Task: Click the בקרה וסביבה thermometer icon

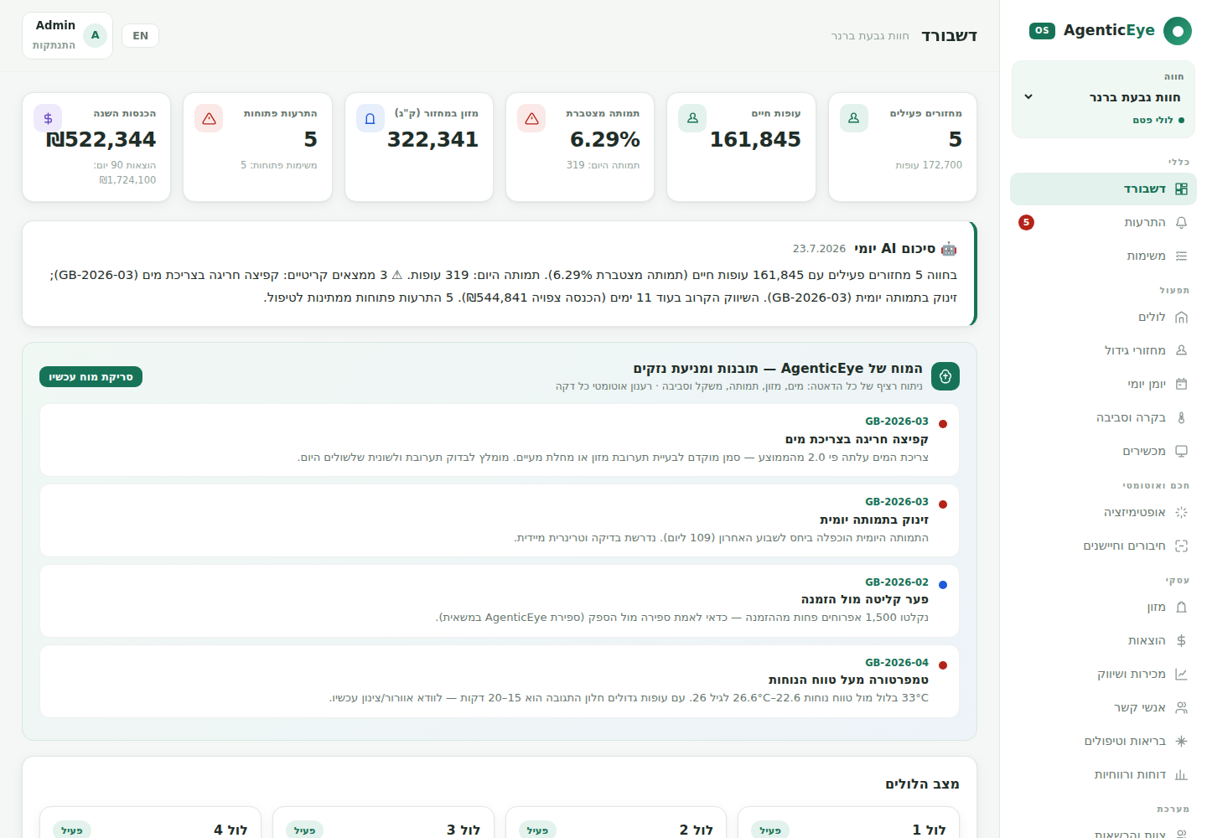Action: click(1181, 417)
